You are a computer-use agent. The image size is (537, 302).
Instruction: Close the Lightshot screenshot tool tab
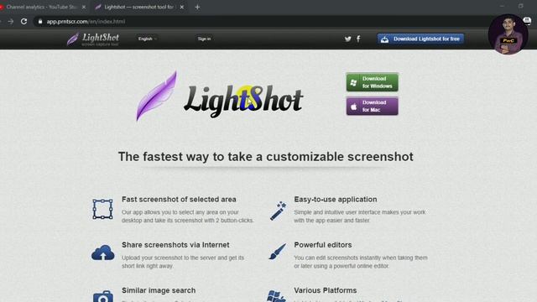(x=182, y=7)
